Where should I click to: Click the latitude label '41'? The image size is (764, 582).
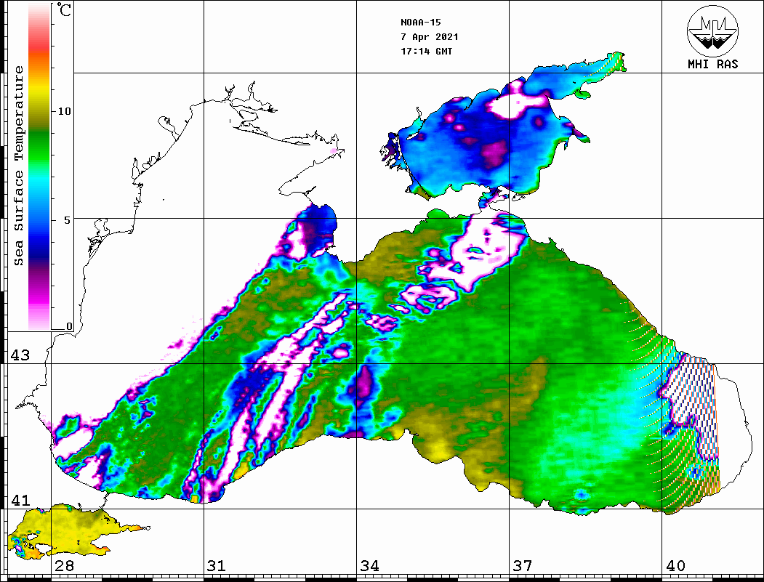[20, 500]
